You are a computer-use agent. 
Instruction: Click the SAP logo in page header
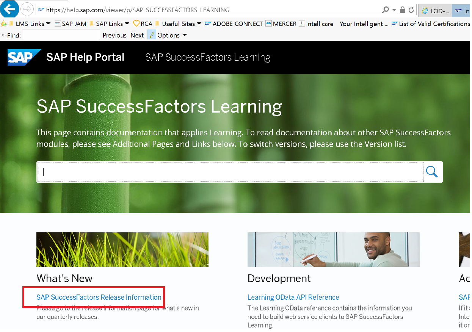pos(24,57)
